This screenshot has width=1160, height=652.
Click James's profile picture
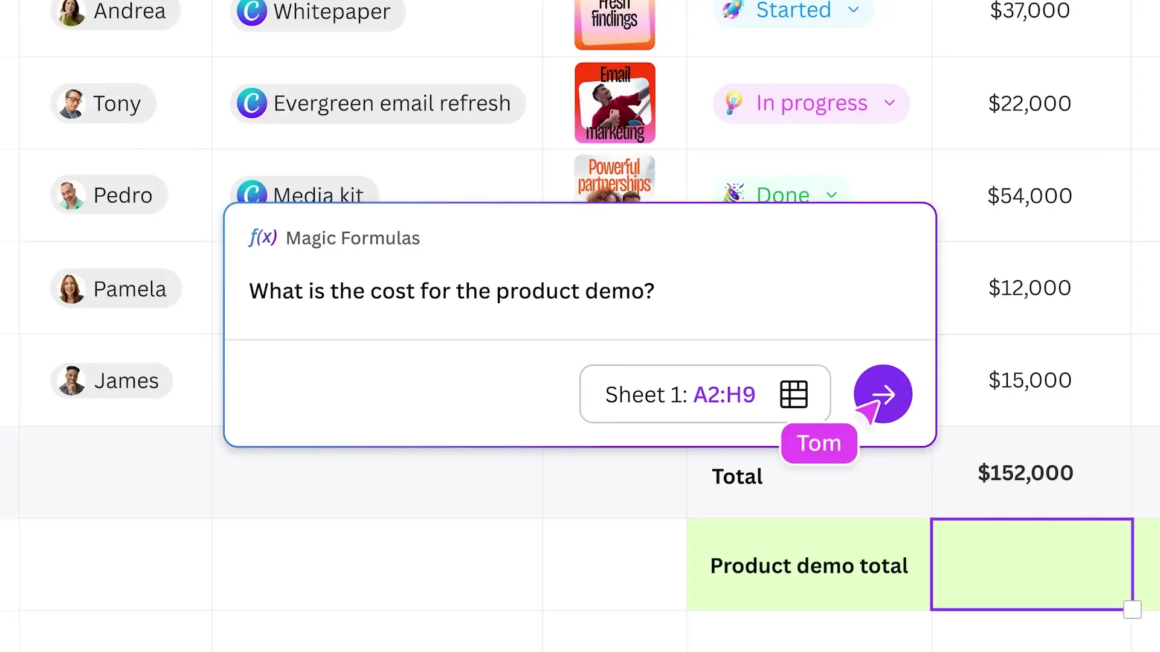coord(72,381)
